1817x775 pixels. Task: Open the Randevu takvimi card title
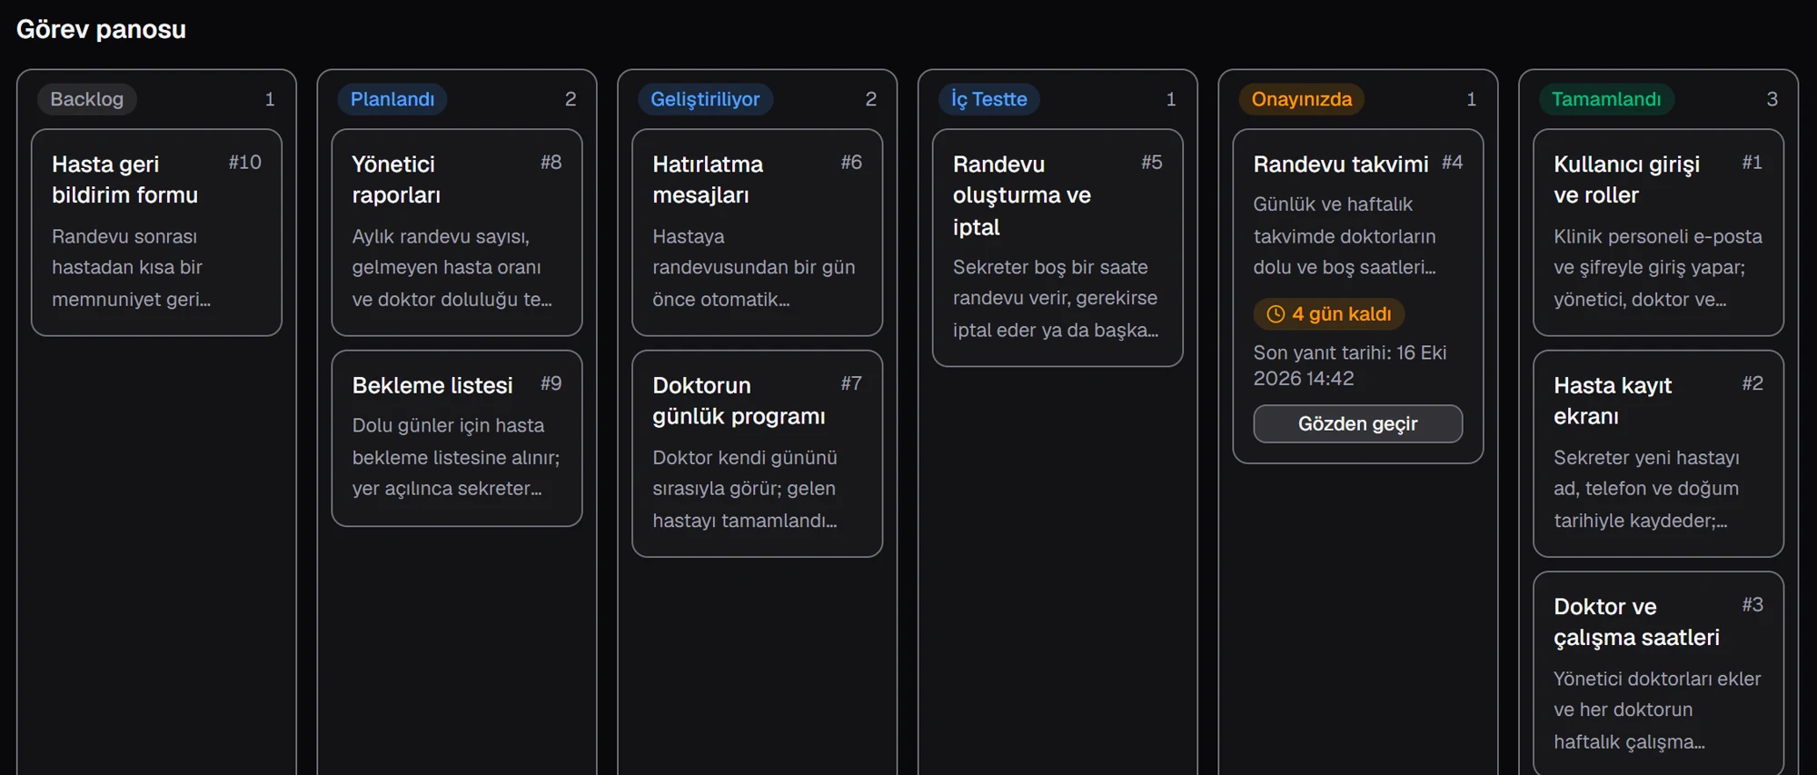1341,164
